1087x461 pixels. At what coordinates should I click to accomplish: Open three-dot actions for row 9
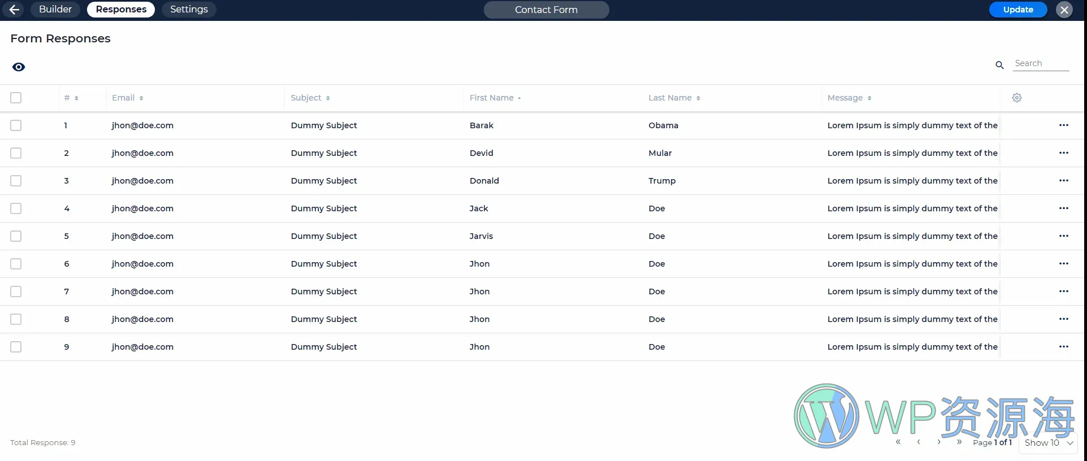tap(1063, 347)
